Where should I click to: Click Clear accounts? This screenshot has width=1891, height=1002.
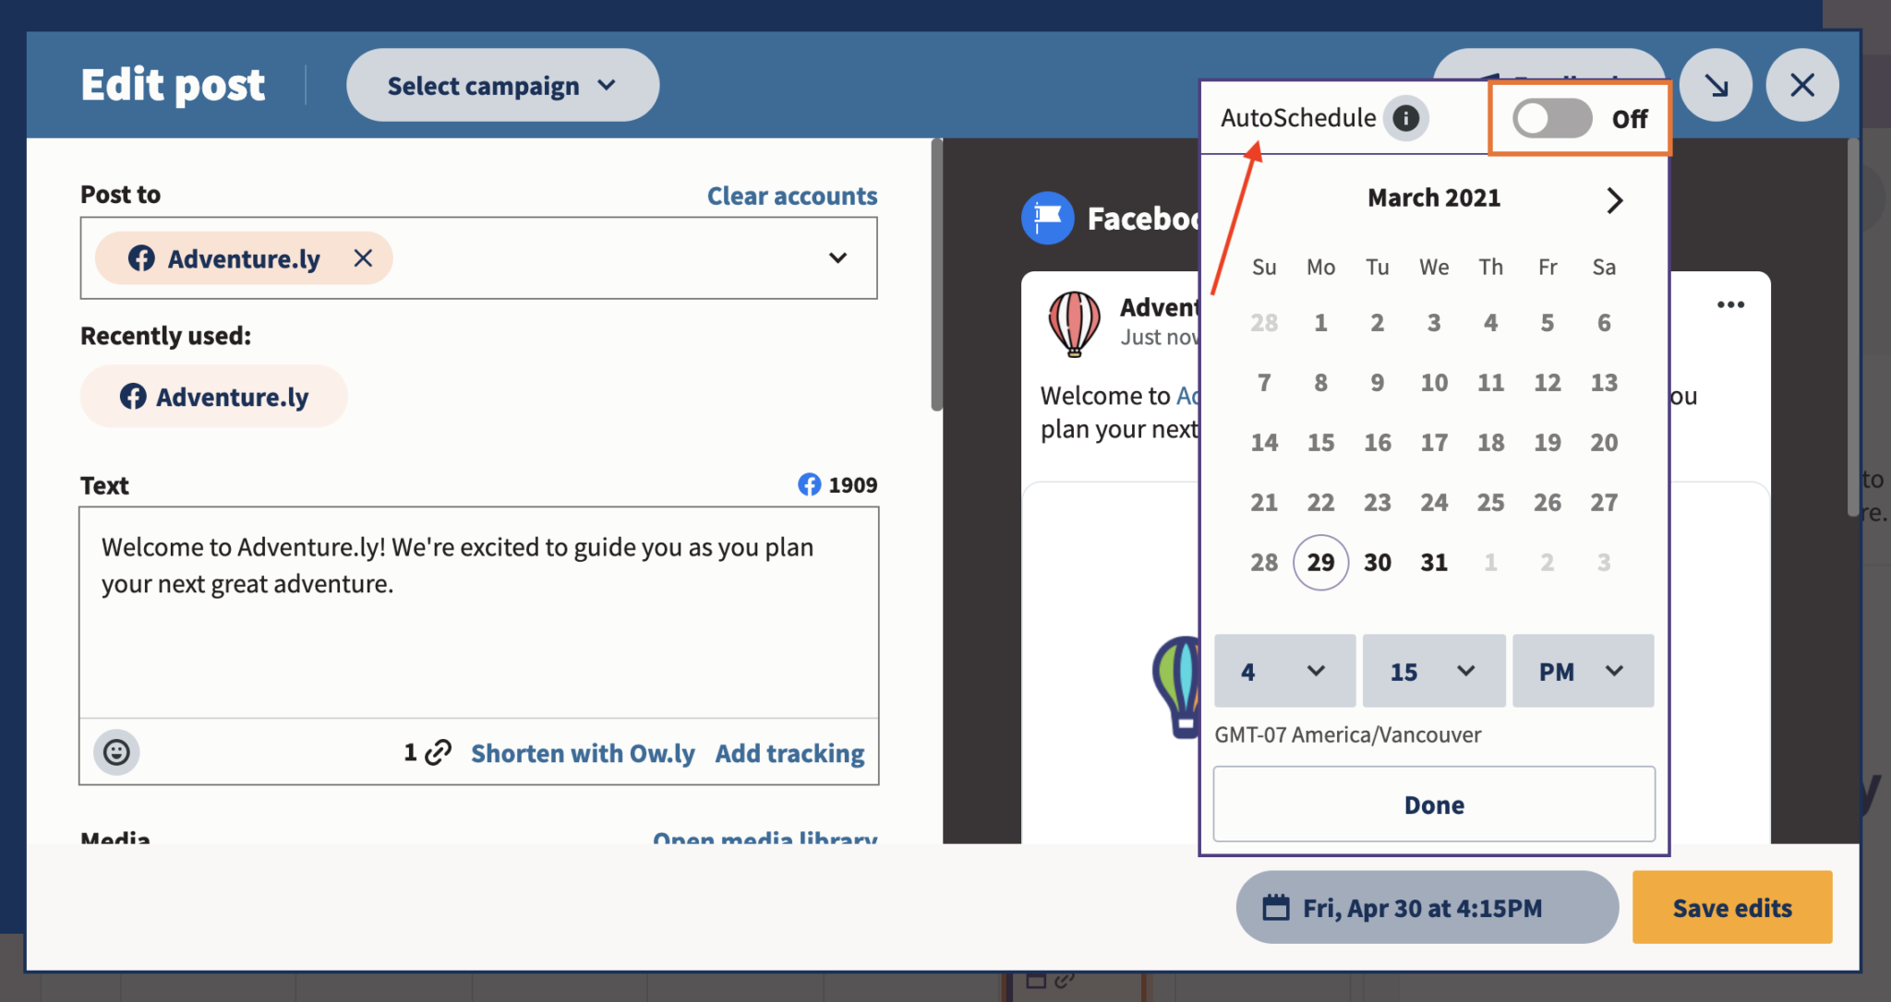(791, 195)
